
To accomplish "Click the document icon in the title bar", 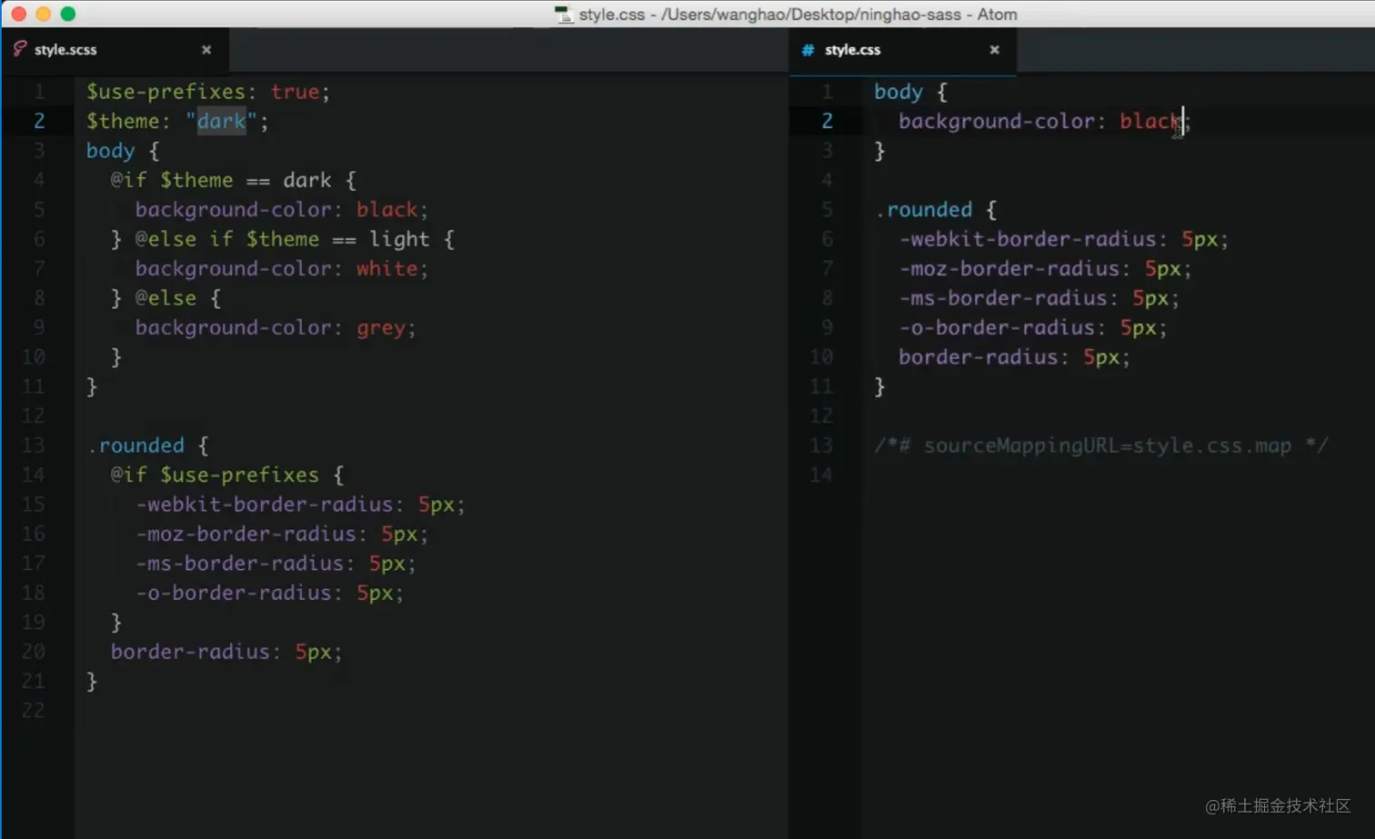I will point(564,15).
